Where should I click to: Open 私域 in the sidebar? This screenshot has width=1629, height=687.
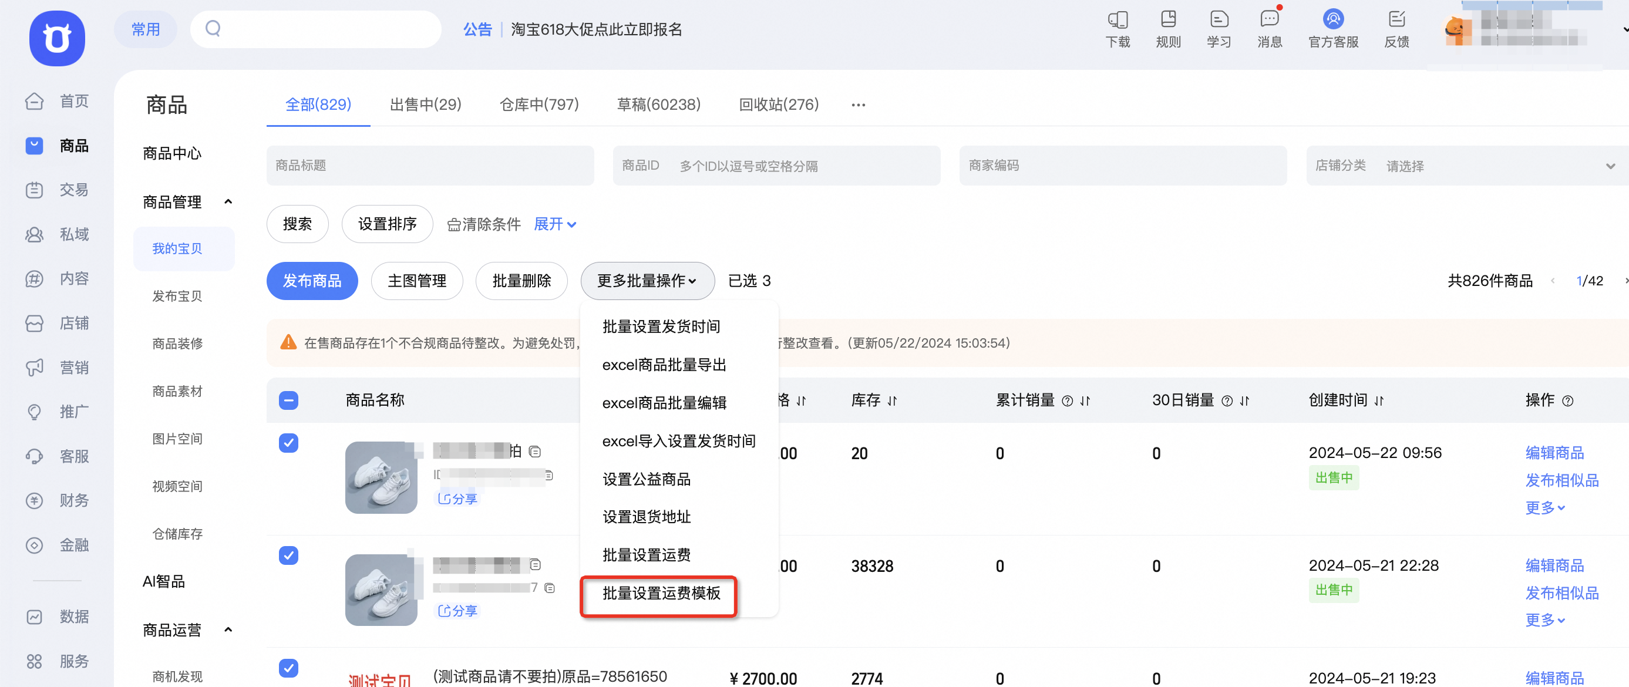tap(57, 235)
